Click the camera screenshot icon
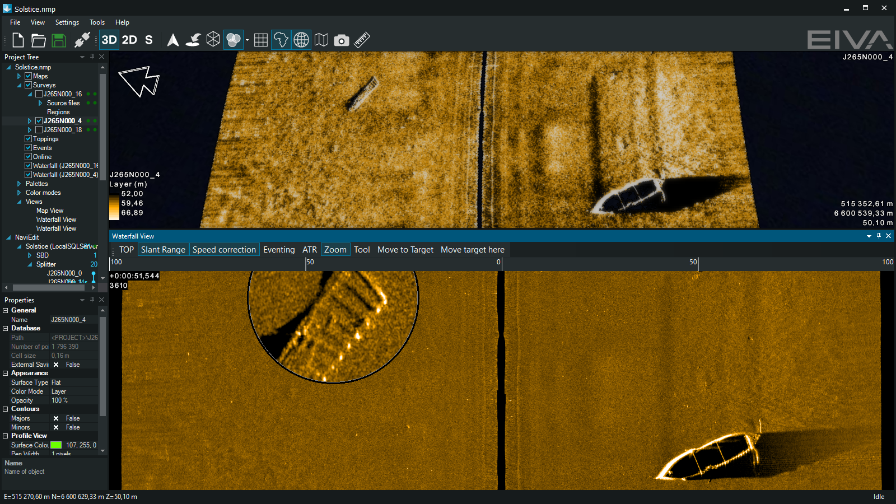This screenshot has width=896, height=504. click(341, 40)
